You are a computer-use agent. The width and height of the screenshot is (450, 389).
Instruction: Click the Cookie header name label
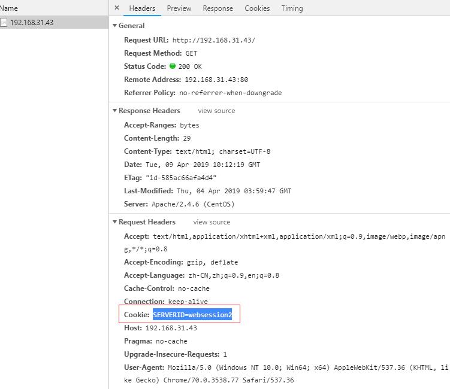click(137, 315)
